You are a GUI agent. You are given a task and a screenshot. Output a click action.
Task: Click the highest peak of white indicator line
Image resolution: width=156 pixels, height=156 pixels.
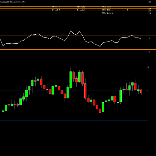tap(71, 31)
